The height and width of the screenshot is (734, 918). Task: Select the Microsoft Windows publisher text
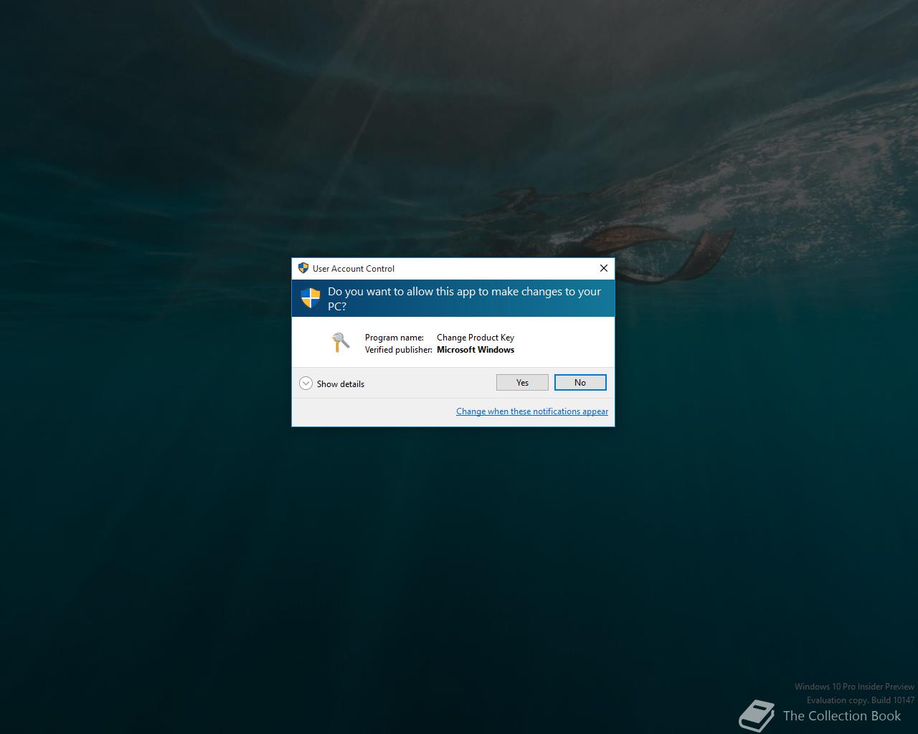pos(475,350)
